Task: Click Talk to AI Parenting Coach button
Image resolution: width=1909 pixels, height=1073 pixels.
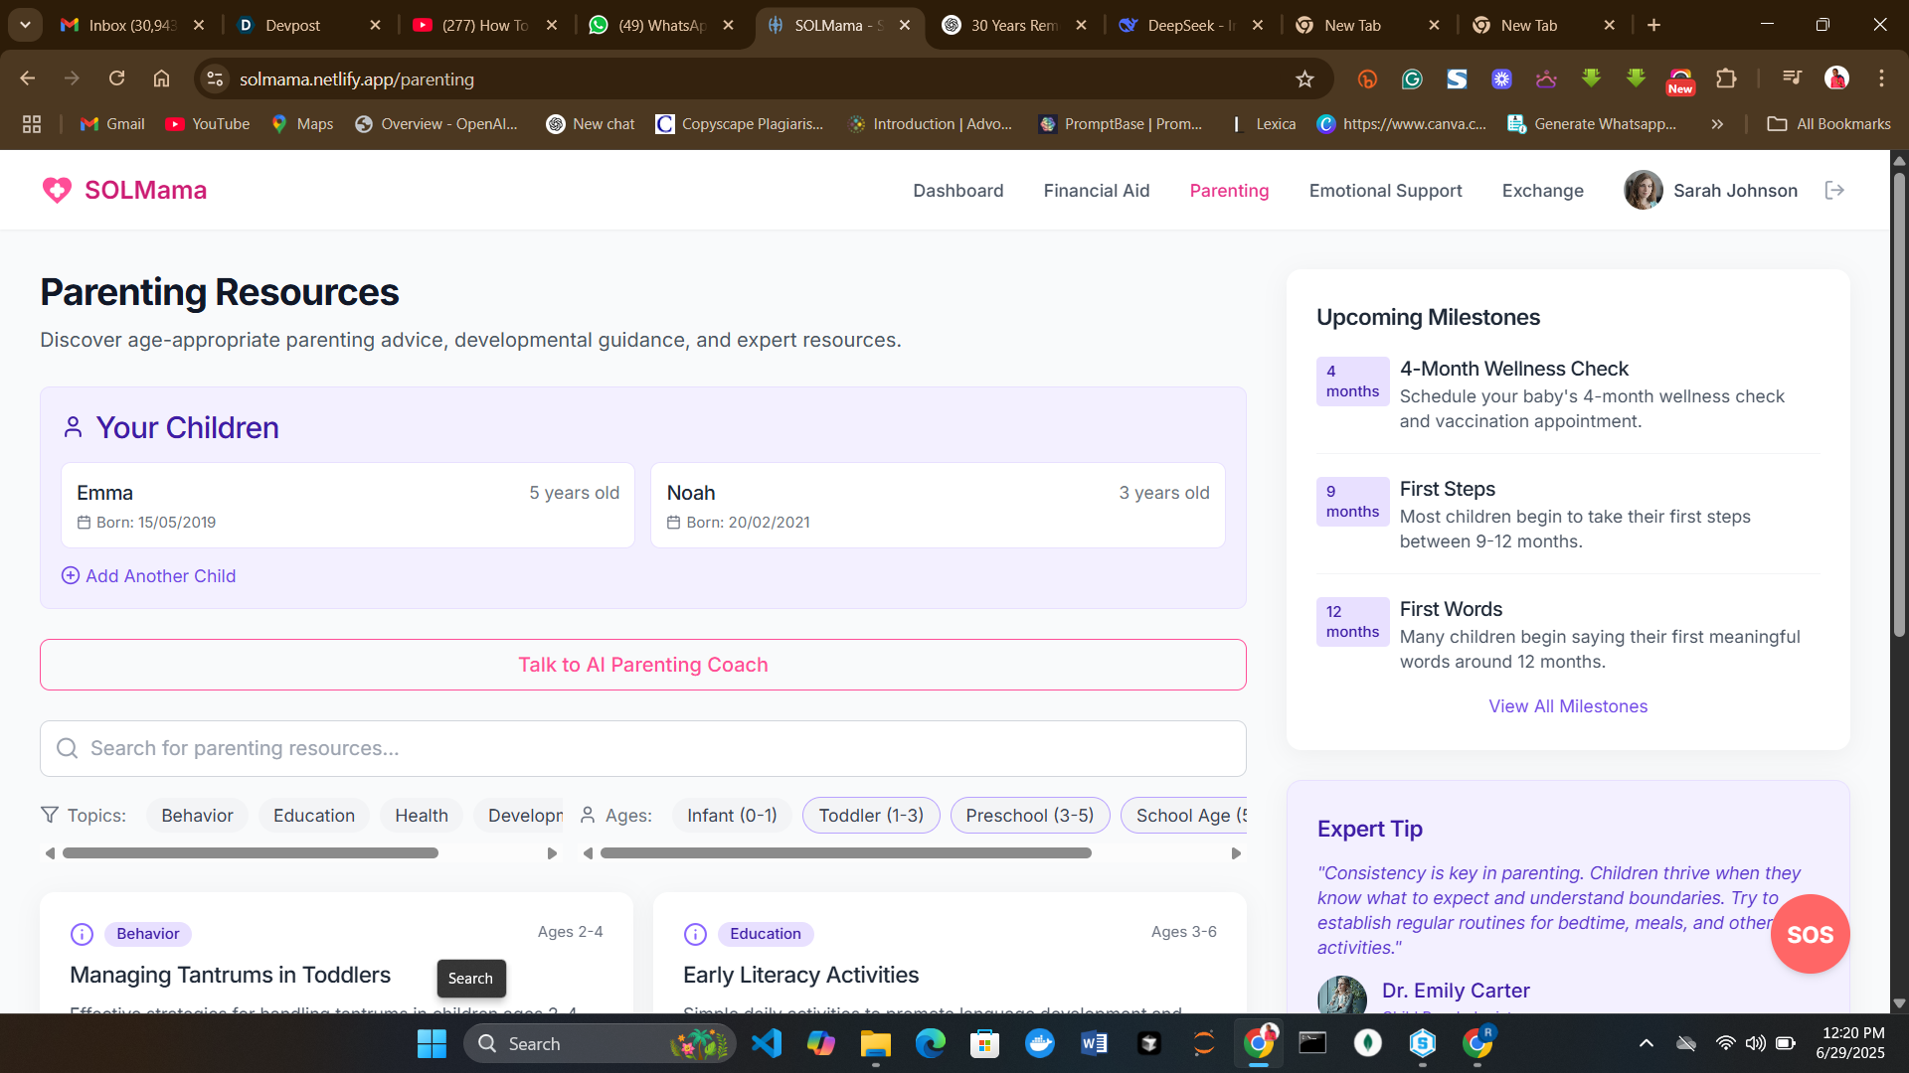Action: [642, 665]
